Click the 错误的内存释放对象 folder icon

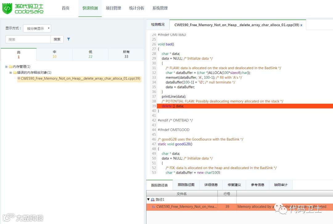click(x=15, y=73)
